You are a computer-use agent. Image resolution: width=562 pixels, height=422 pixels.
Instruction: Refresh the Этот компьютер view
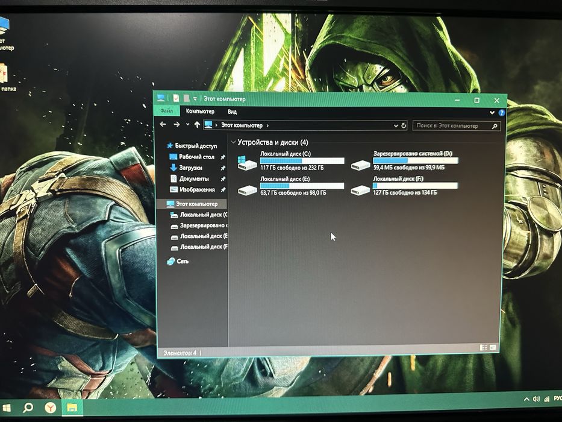[x=404, y=125]
